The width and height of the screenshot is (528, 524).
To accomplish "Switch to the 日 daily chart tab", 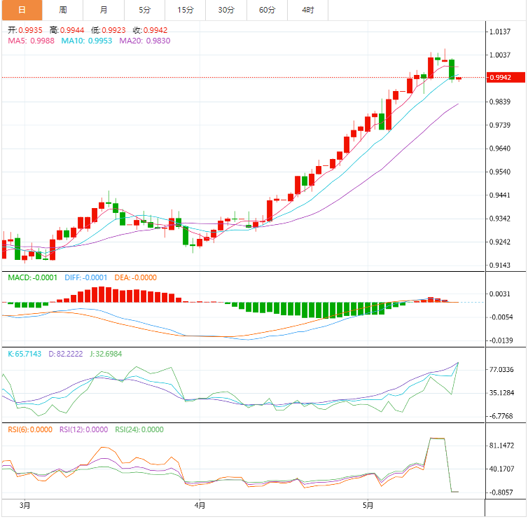I will point(22,10).
